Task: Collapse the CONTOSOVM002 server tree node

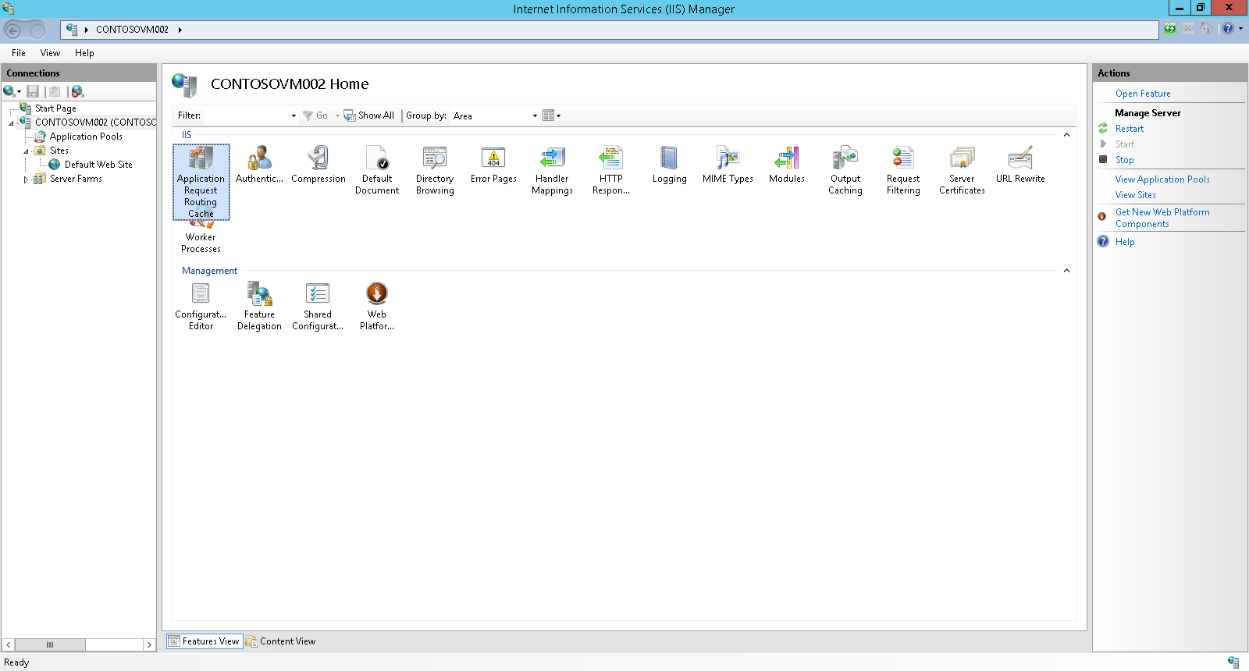Action: [x=11, y=123]
